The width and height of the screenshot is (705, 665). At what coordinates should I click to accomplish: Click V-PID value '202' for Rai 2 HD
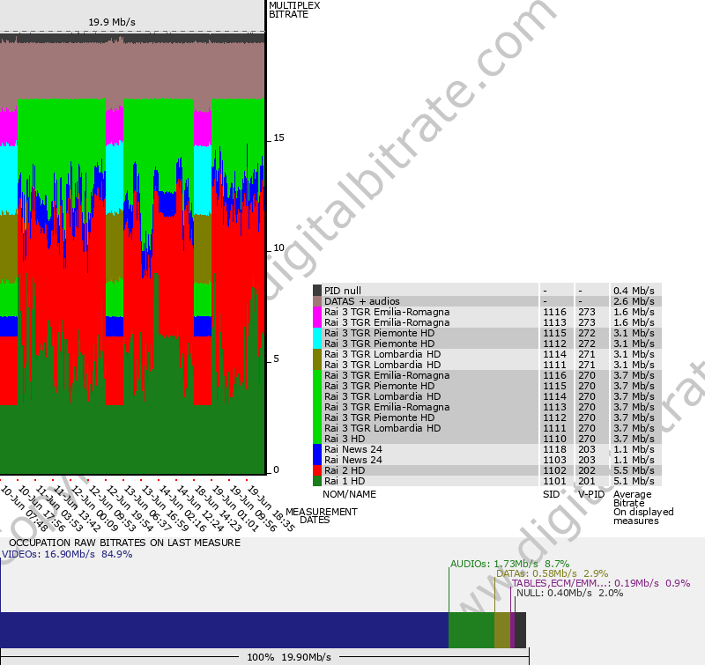(x=587, y=470)
